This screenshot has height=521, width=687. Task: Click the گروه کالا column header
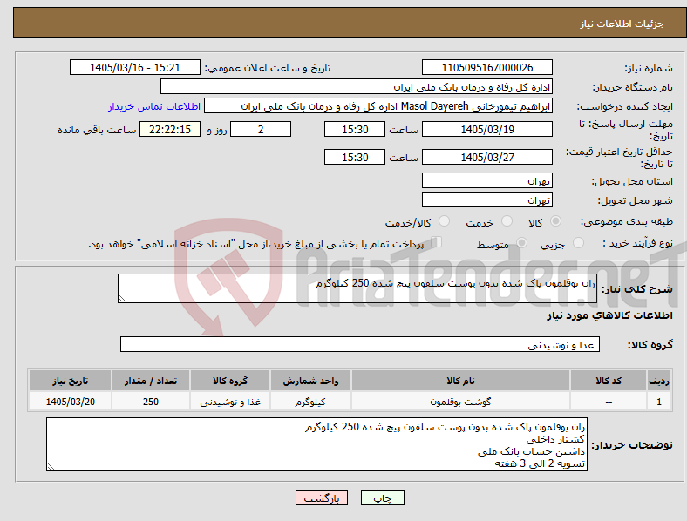tap(230, 381)
